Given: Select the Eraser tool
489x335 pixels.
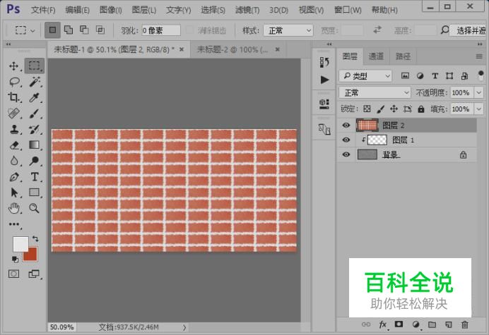Looking at the screenshot, I should point(14,145).
